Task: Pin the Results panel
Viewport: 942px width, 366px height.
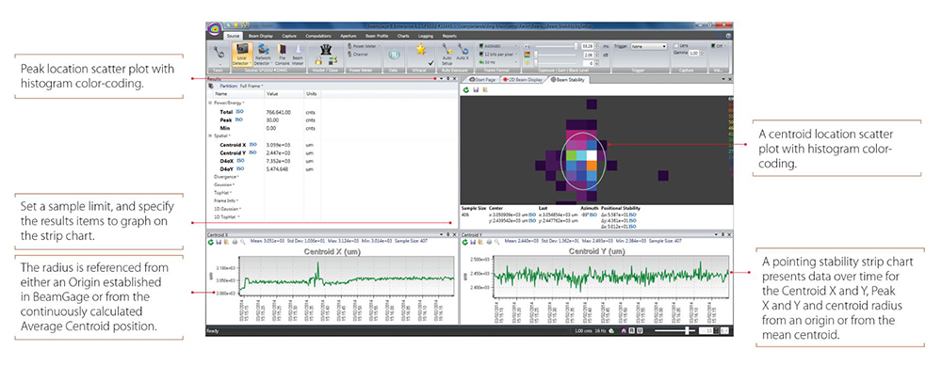Action: 448,79
